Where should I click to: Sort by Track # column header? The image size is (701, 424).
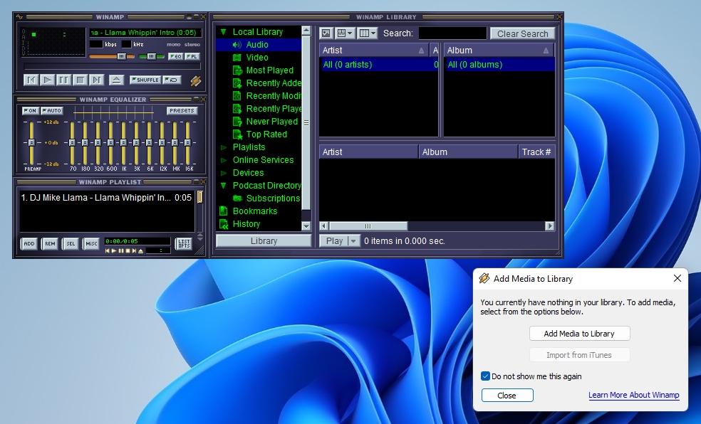tap(536, 152)
